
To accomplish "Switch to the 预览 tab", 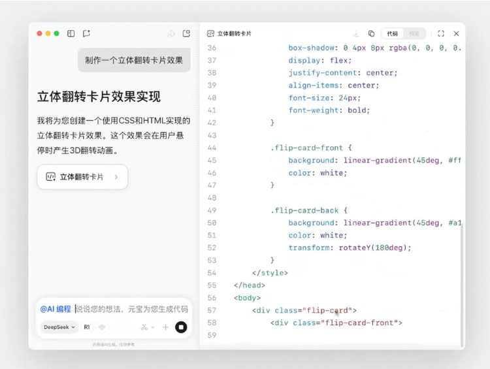I will pyautogui.click(x=414, y=33).
